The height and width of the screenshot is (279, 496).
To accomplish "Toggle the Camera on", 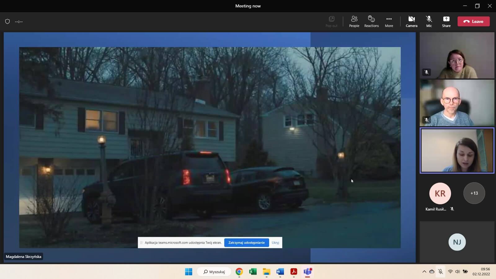I will (412, 21).
